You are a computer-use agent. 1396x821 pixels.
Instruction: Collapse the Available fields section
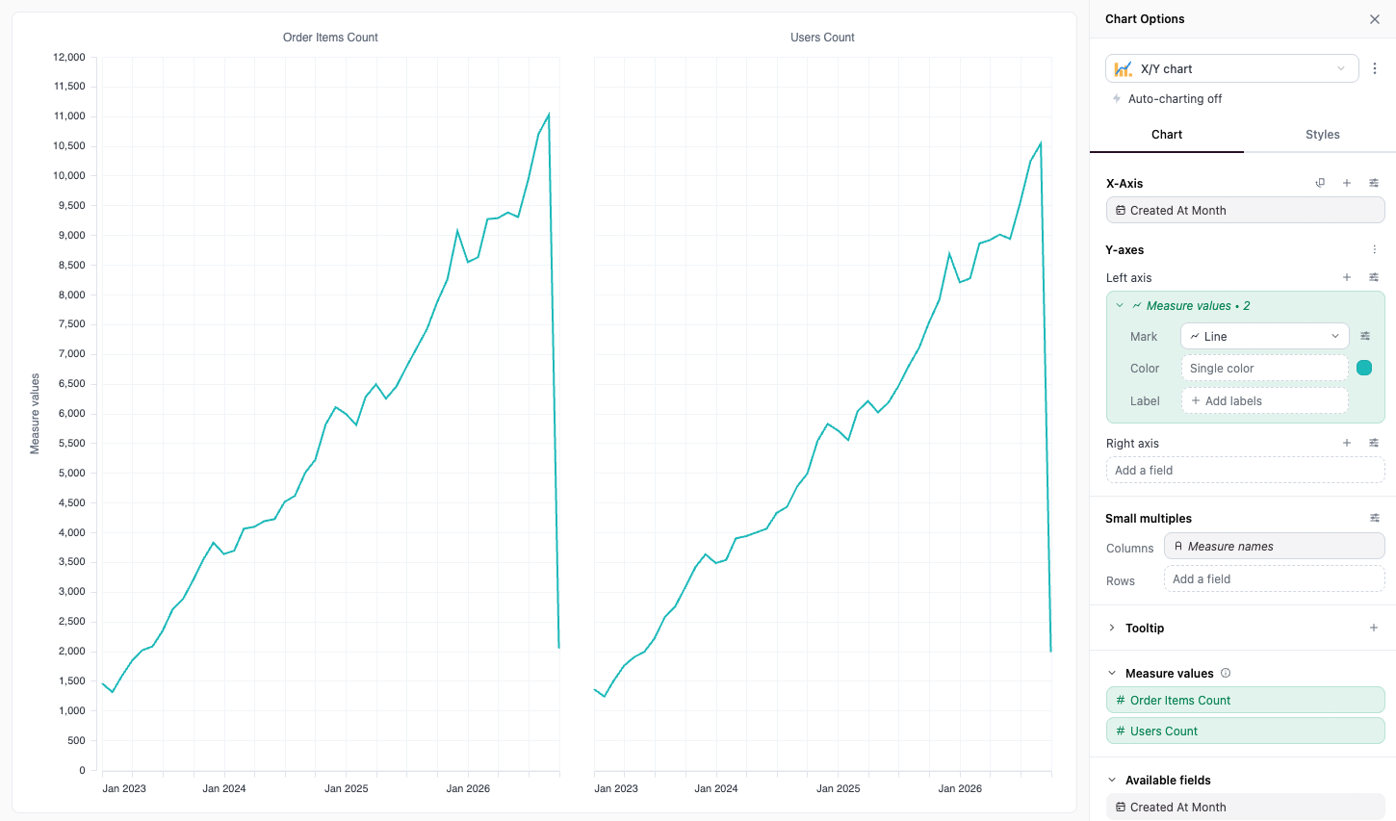[x=1112, y=780]
